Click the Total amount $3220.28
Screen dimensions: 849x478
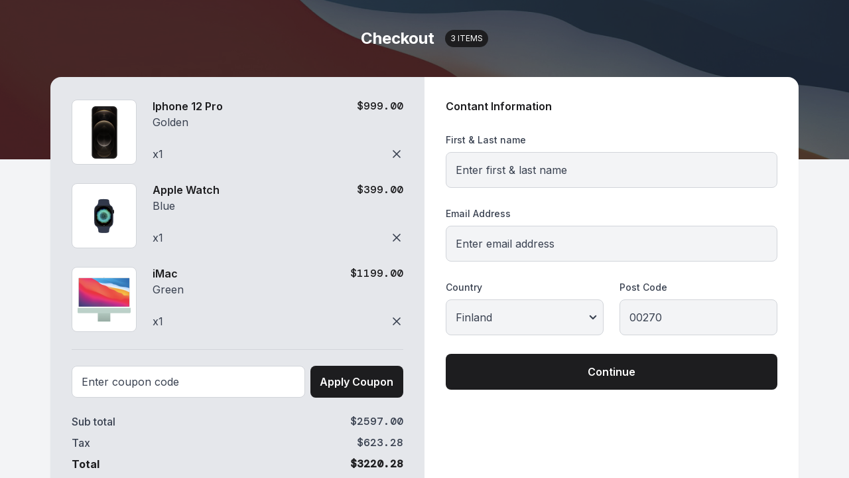377,464
